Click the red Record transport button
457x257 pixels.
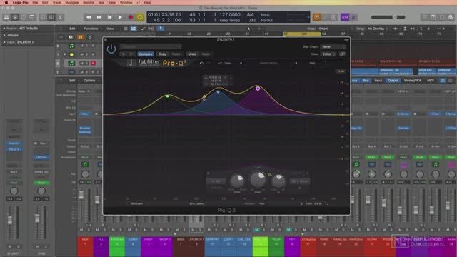(131, 17)
